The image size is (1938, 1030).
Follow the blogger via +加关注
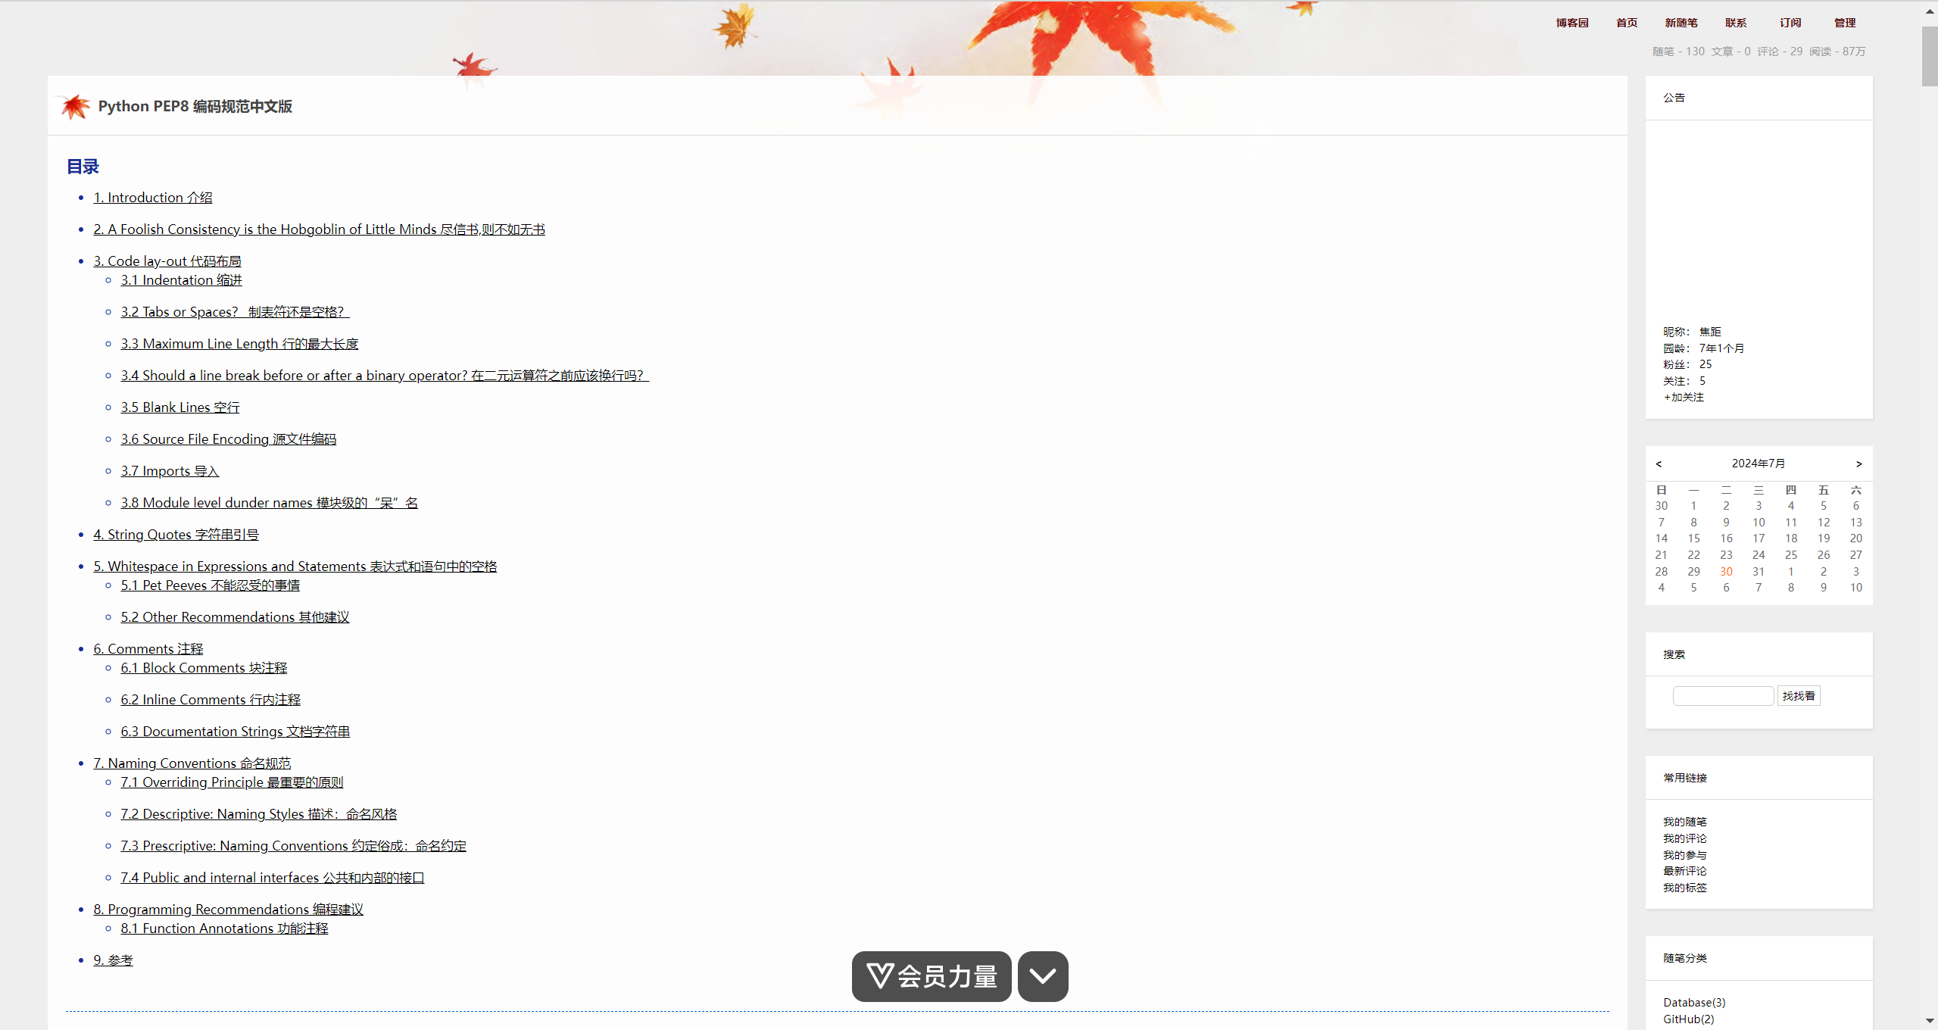(1684, 397)
